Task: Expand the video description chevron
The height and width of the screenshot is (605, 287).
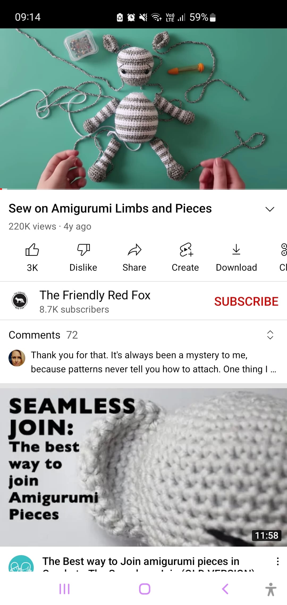Action: tap(270, 209)
